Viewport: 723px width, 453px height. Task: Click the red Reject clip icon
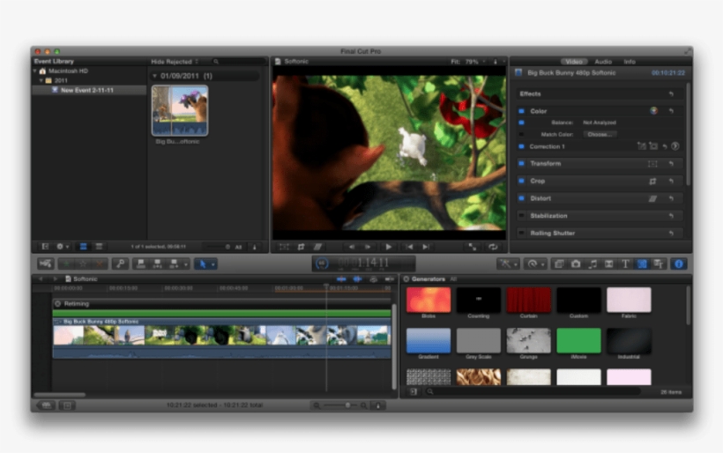100,264
